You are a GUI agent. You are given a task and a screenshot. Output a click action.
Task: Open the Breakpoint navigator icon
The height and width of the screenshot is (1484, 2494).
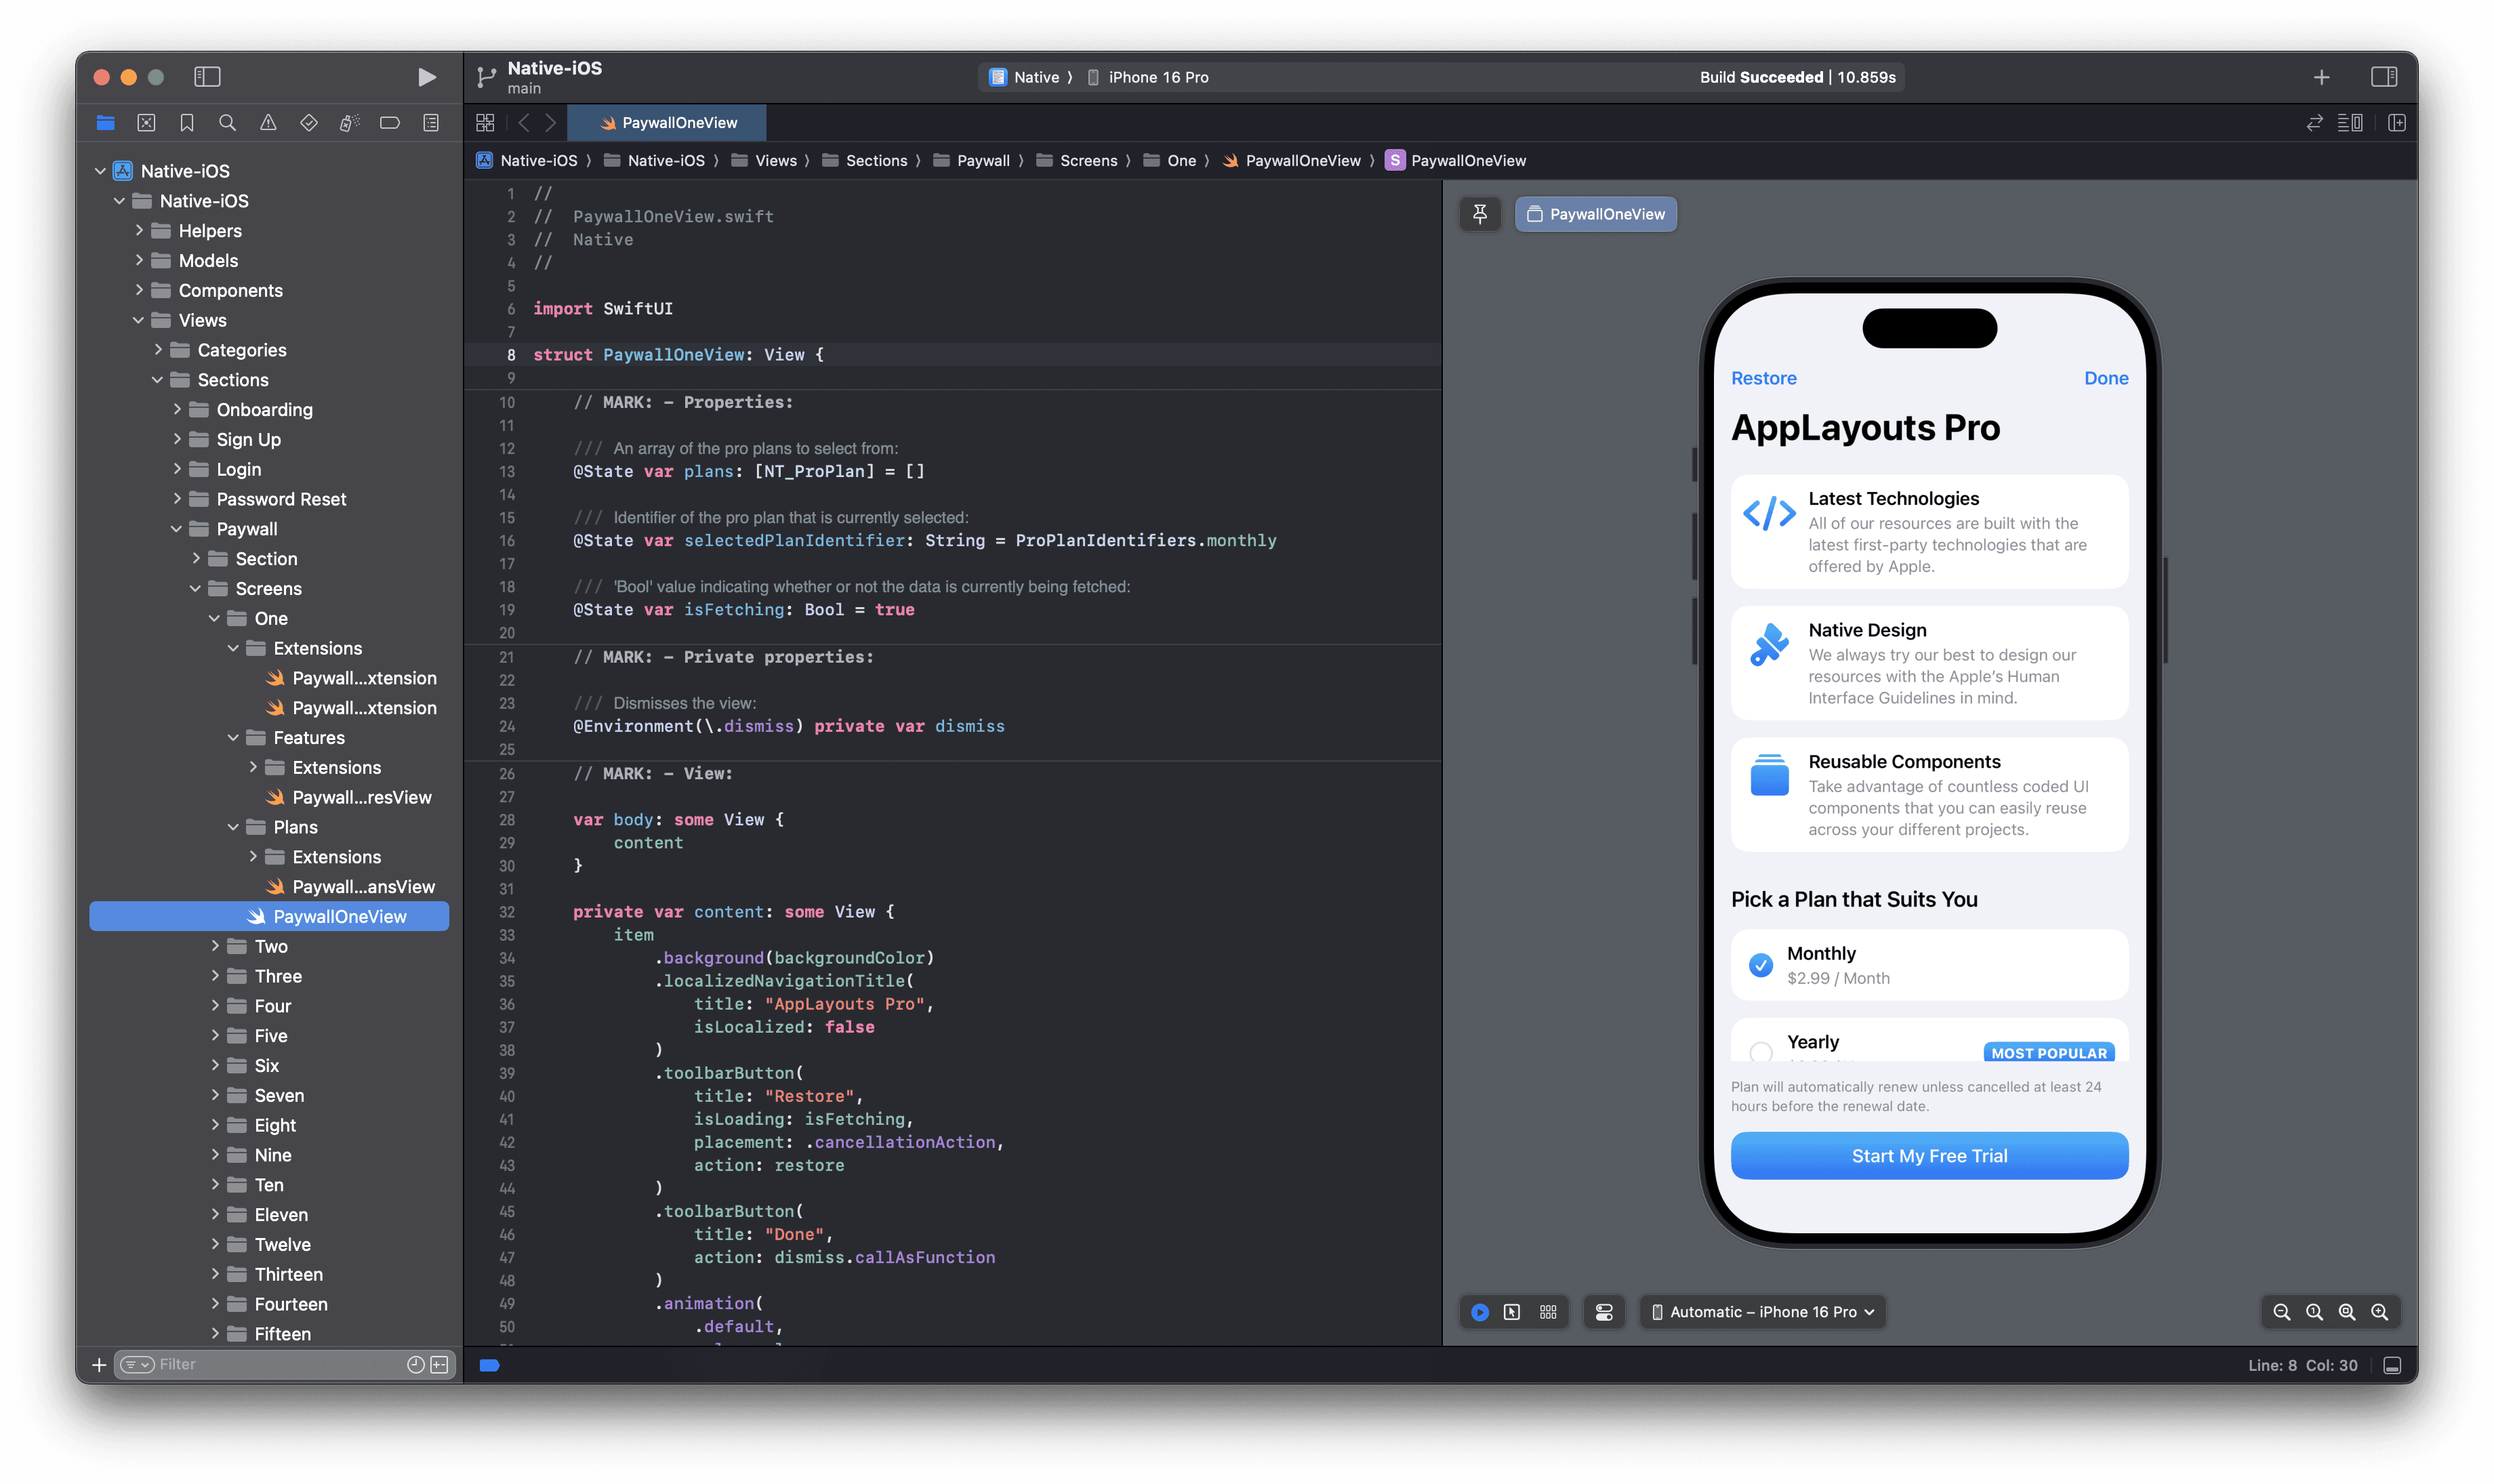point(389,122)
